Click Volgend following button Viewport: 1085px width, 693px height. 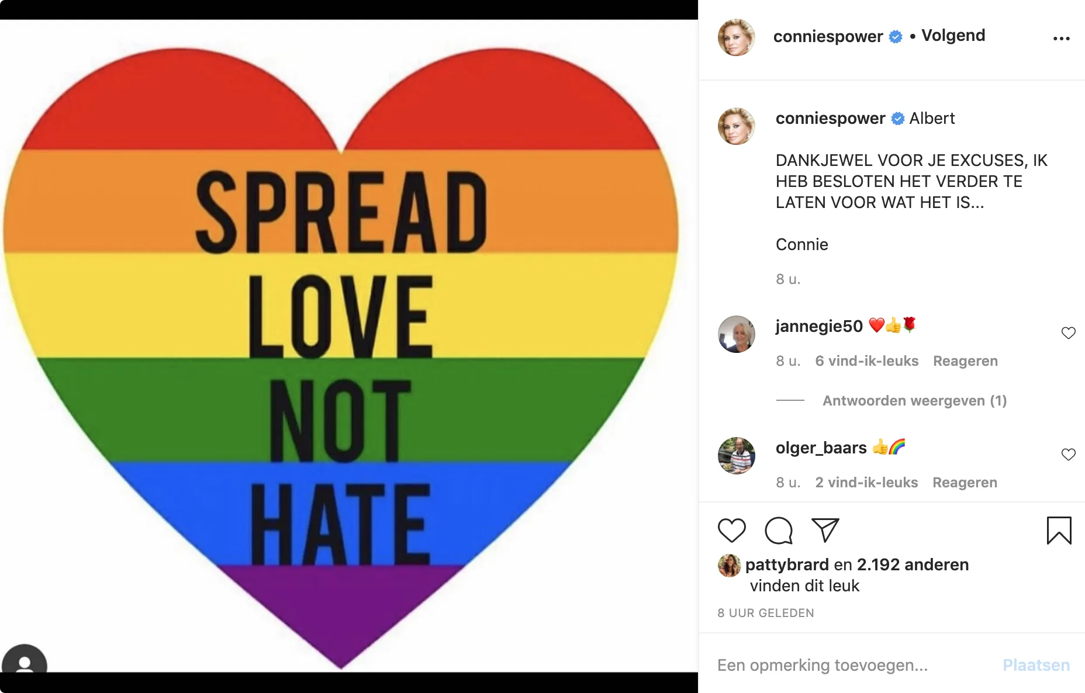pyautogui.click(x=953, y=36)
